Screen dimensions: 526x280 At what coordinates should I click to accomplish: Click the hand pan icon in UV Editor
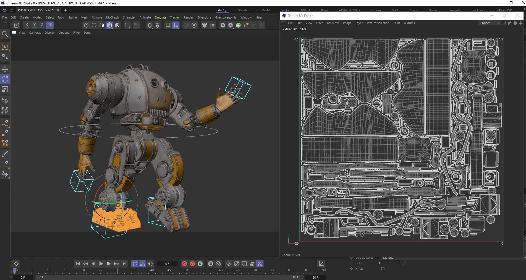(x=515, y=23)
